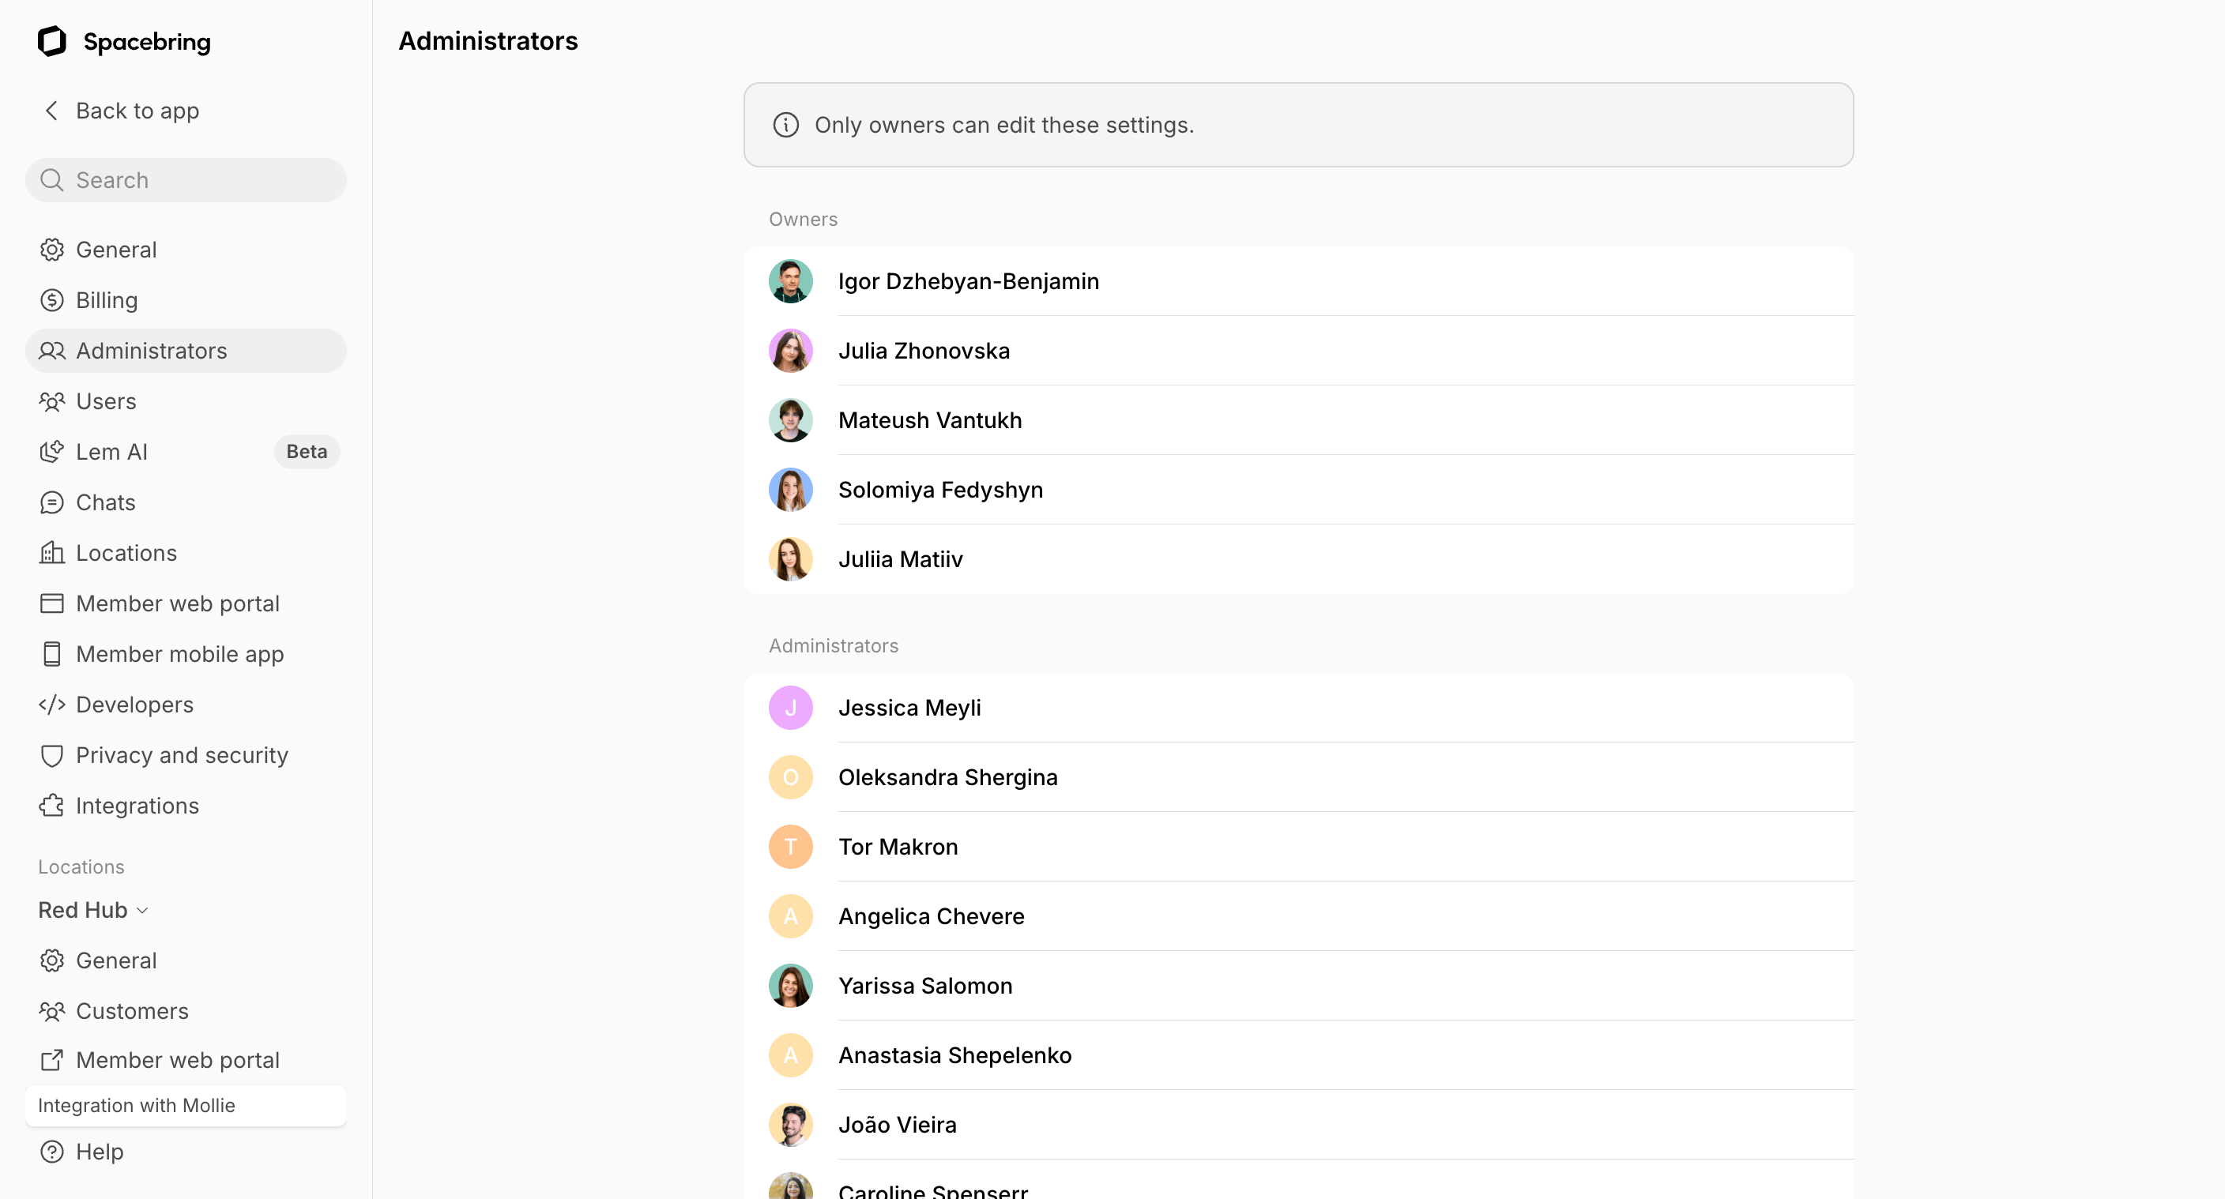Viewport: 2225px width, 1199px height.
Task: Select administrator Yarissa Salomon
Action: [x=1298, y=986]
